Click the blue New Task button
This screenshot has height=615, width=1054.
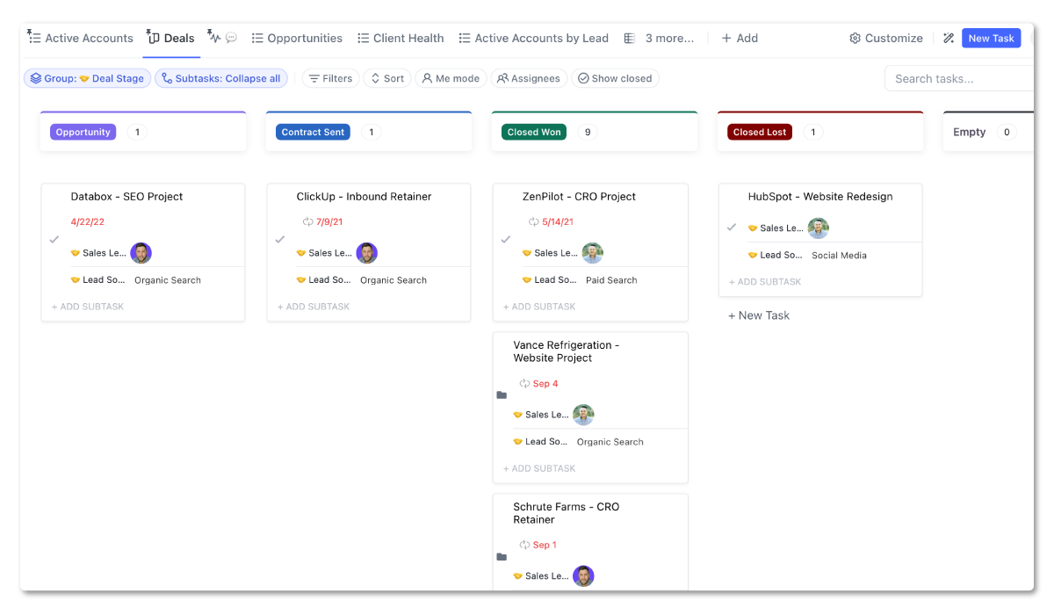(x=992, y=38)
